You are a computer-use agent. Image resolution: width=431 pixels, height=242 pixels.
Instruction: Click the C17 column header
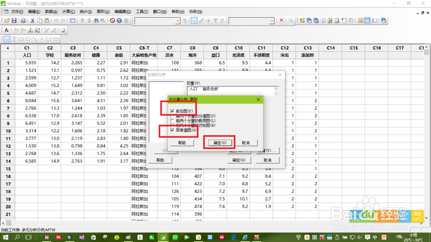[x=400, y=48]
